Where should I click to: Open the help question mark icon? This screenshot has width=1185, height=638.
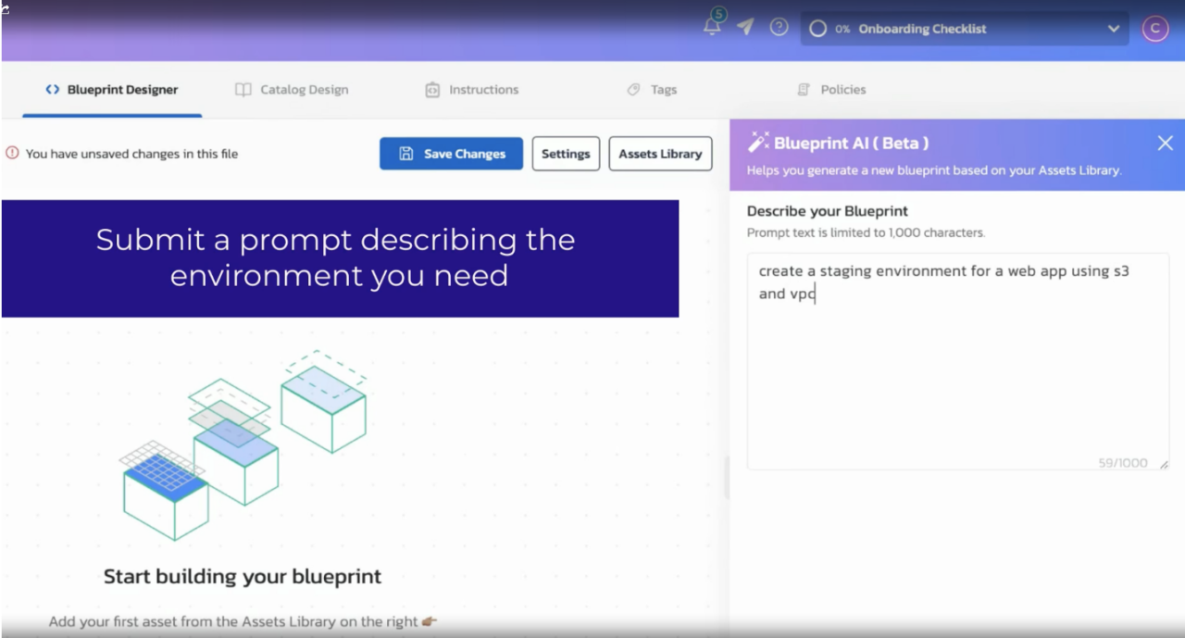click(x=779, y=28)
